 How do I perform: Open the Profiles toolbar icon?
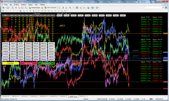pos(8,8)
